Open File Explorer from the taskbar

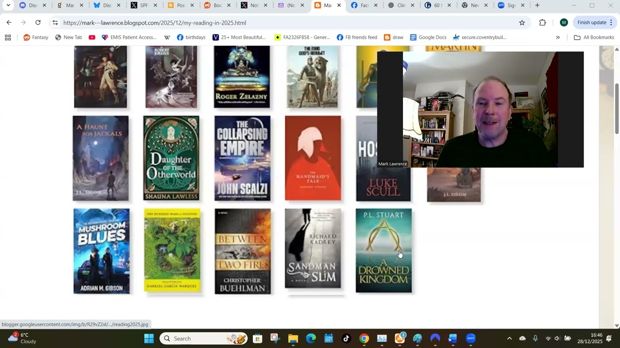[x=293, y=338]
